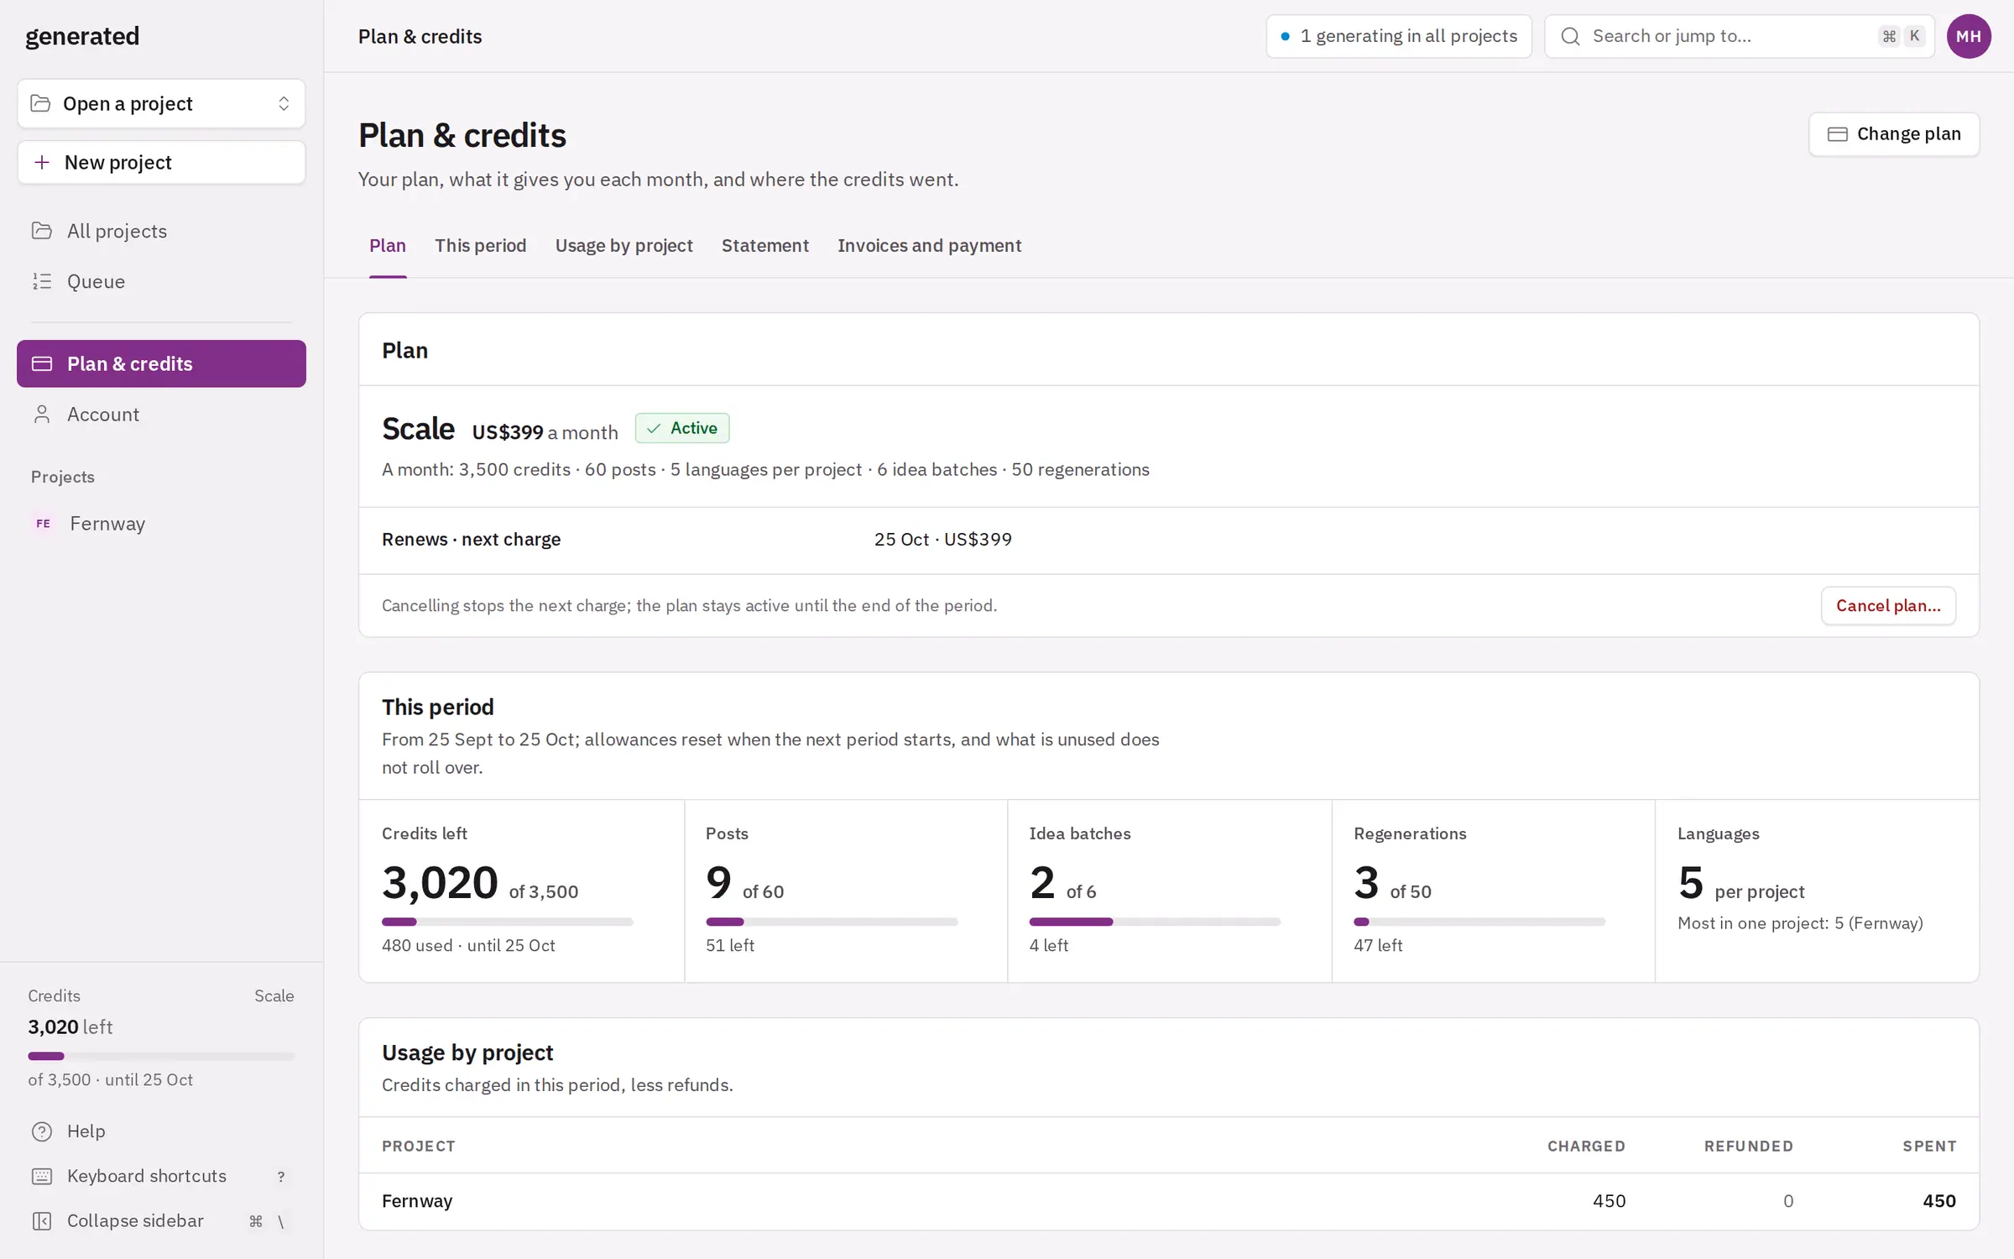The width and height of the screenshot is (2014, 1259).
Task: Click the magnifier icon in search box
Action: point(1570,36)
